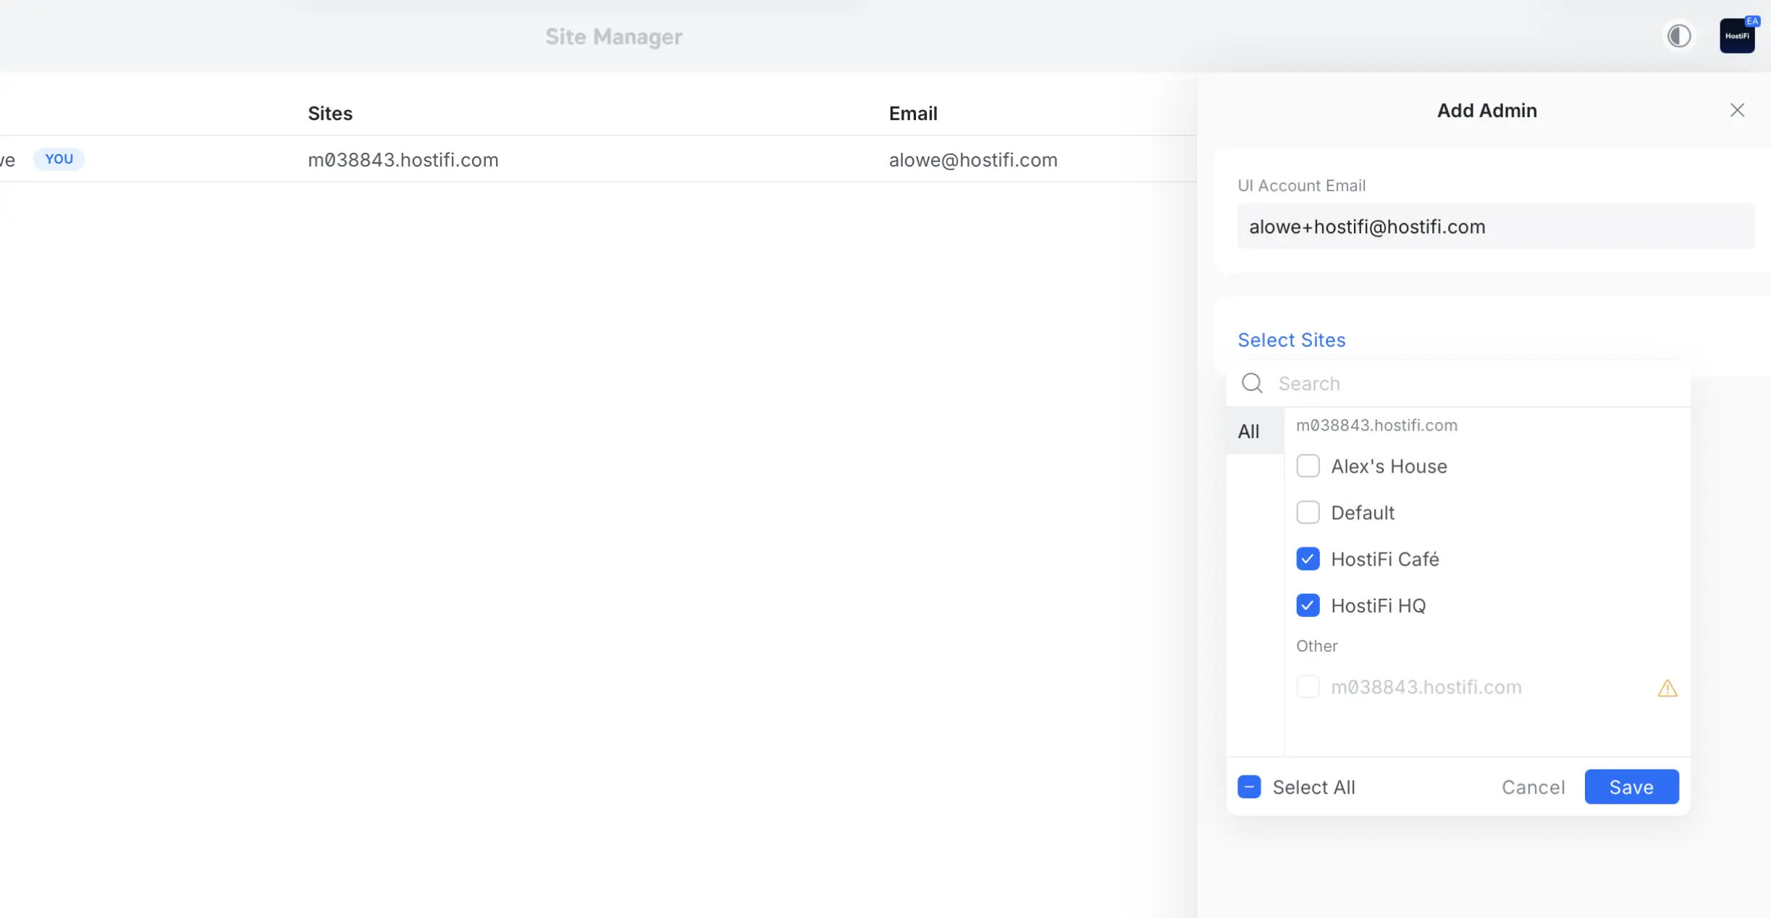This screenshot has width=1771, height=918.
Task: Click the Site Manager title
Action: pos(614,36)
